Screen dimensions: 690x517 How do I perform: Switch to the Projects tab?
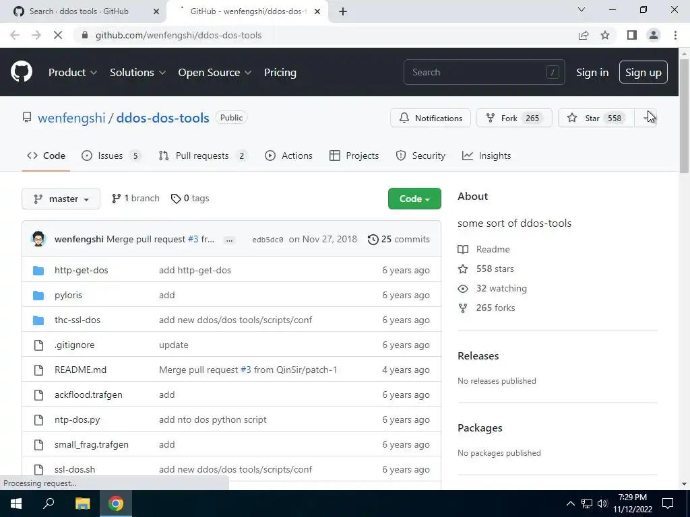(x=354, y=156)
